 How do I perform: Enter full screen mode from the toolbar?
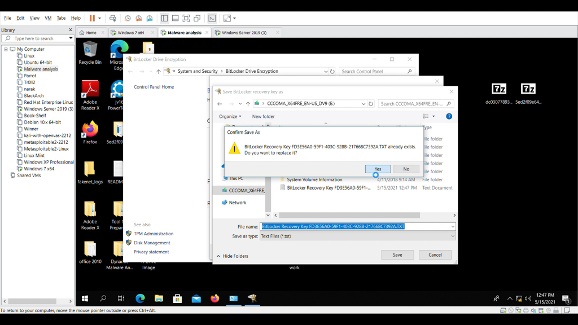186,18
